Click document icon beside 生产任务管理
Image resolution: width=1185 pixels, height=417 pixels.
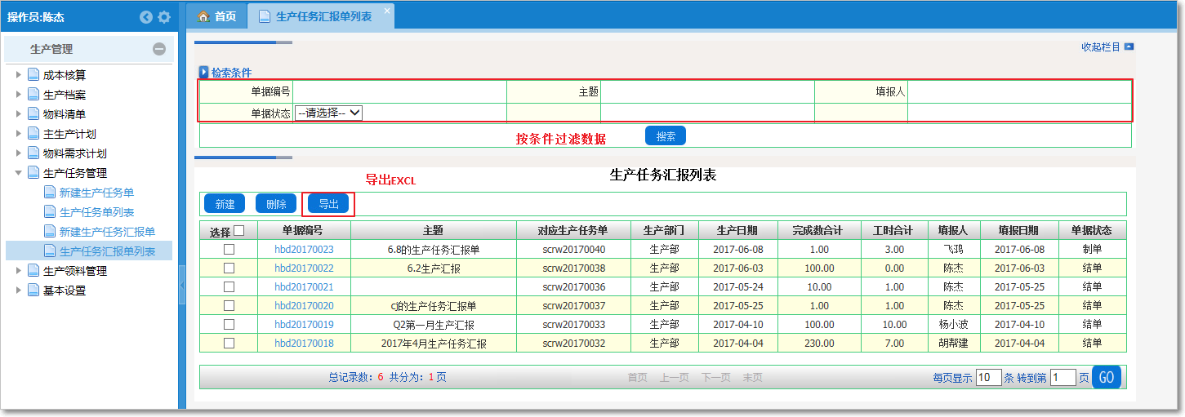tap(33, 173)
